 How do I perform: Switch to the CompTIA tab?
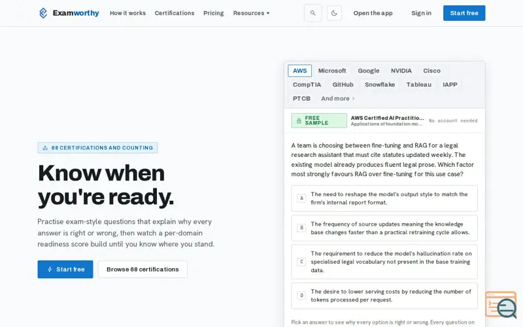[x=307, y=85]
